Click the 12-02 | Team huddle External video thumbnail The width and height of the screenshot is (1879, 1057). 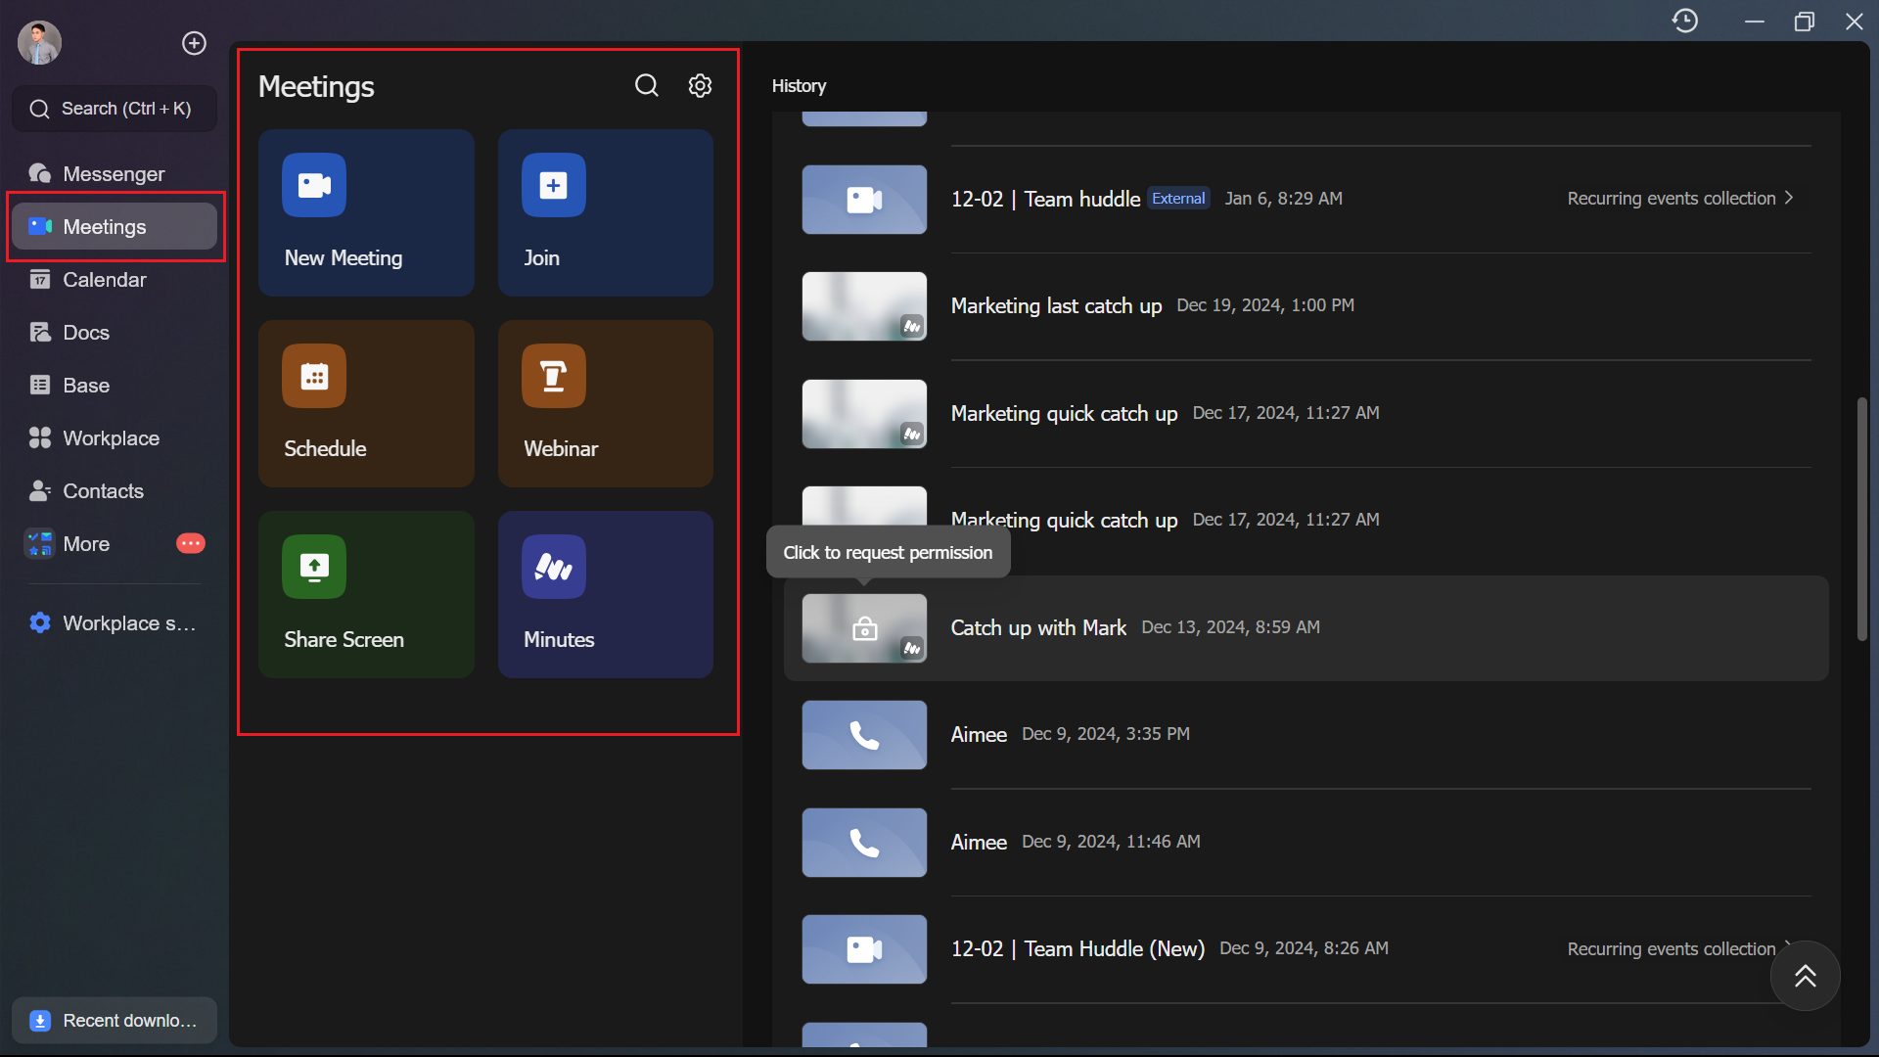(x=864, y=200)
